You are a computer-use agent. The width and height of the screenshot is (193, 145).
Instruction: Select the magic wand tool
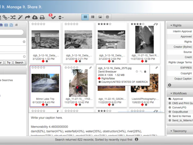coord(20,17)
